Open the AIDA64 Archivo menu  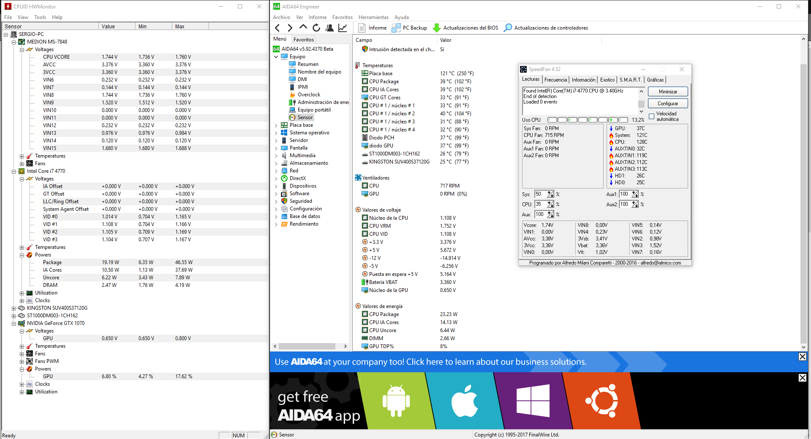tap(281, 17)
